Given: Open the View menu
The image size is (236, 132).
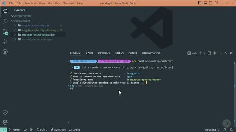Looking at the screenshot, I should (x=42, y=3).
